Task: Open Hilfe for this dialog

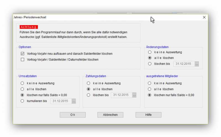Action: [148, 115]
